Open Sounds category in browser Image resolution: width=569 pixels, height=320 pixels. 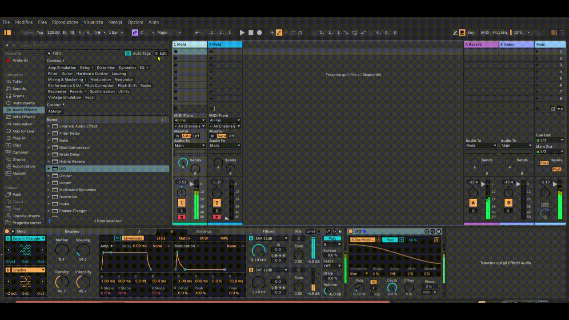tap(19, 88)
